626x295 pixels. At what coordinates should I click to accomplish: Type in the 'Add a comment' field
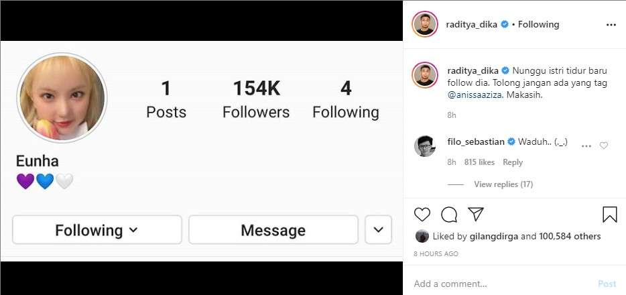[499, 284]
